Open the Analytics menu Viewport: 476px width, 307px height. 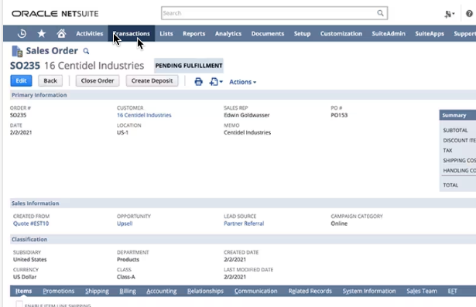[228, 34]
